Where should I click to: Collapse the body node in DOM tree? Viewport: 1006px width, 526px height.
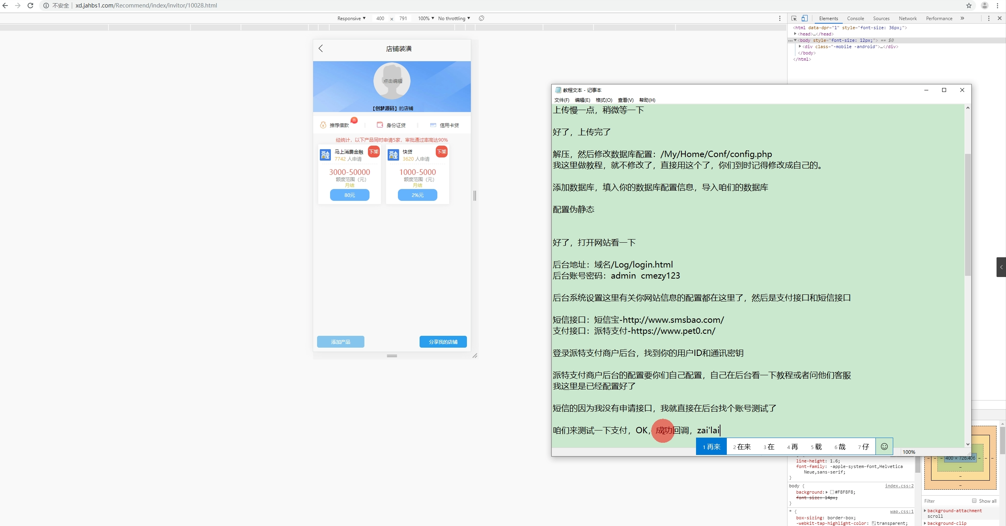pos(795,40)
